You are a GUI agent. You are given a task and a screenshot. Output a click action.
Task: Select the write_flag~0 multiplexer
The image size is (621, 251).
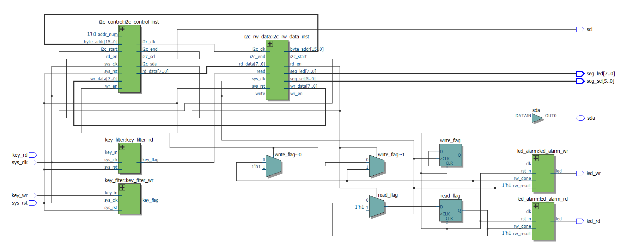273,166
